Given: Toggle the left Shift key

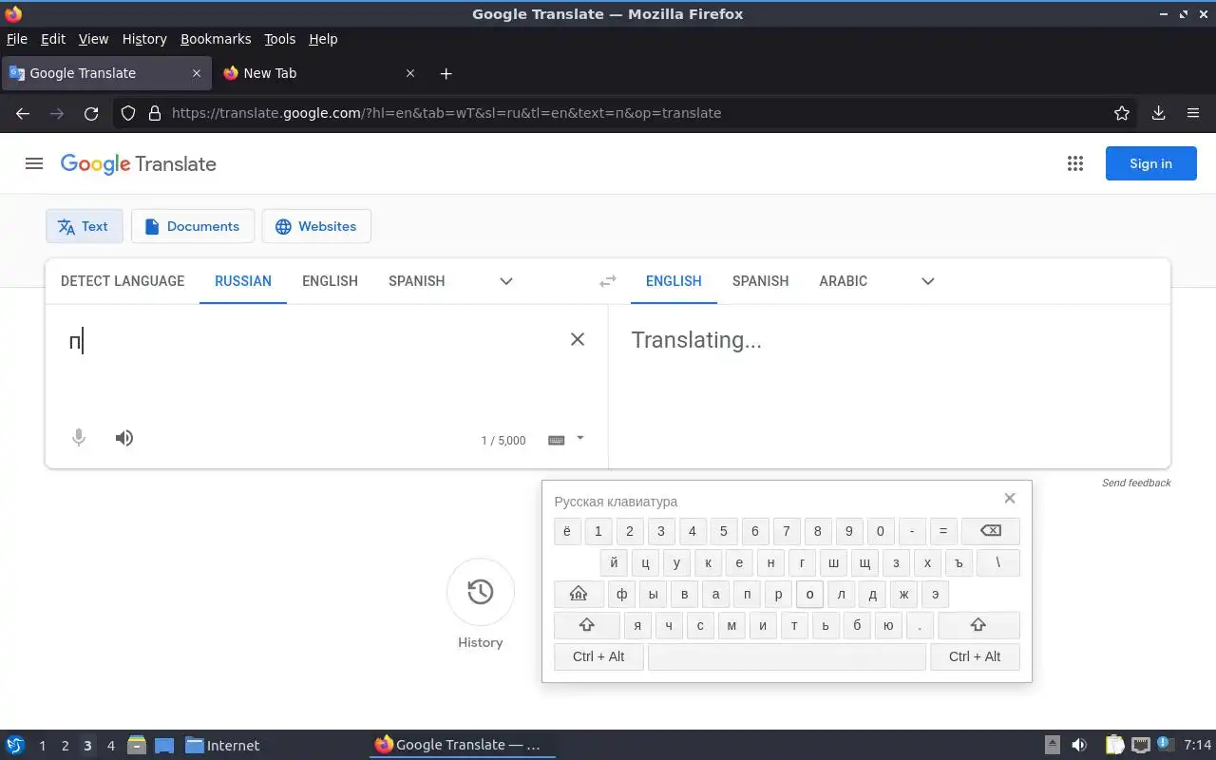Looking at the screenshot, I should [586, 625].
